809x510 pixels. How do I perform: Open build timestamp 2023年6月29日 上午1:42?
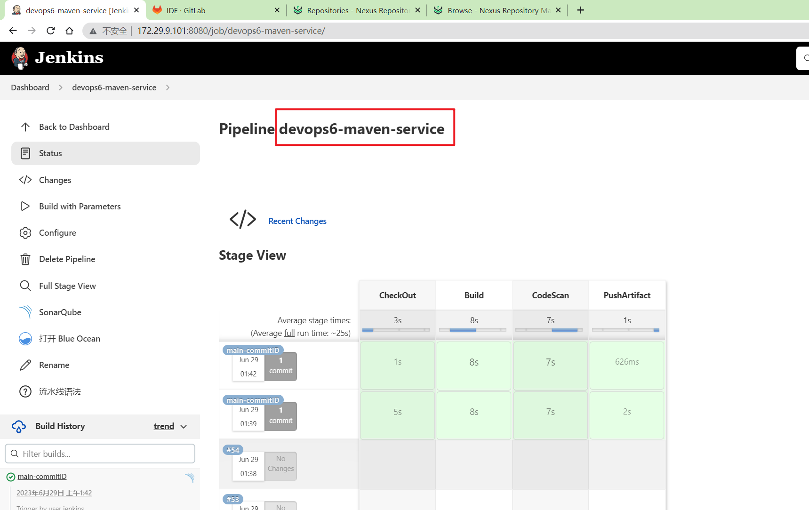tap(54, 493)
